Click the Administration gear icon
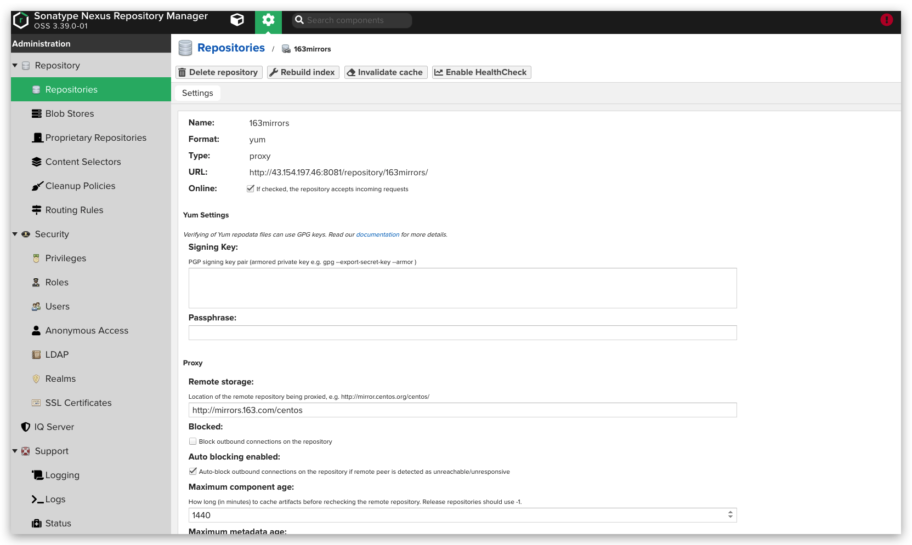The image size is (912, 545). [x=268, y=20]
